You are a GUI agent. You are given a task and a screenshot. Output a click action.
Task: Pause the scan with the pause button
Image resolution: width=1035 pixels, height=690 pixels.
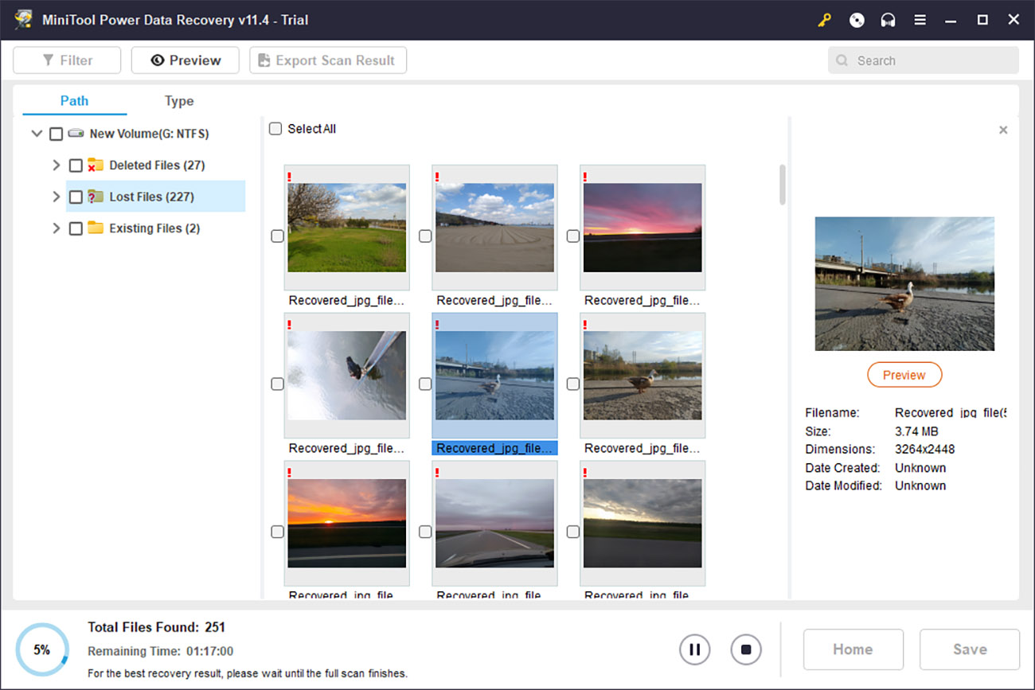(x=694, y=649)
